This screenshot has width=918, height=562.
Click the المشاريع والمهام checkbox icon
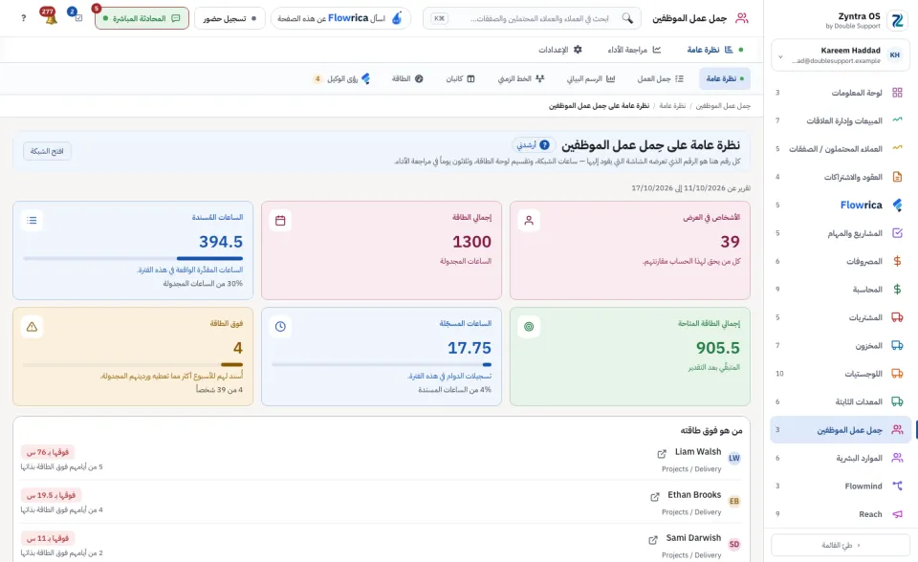pos(897,233)
